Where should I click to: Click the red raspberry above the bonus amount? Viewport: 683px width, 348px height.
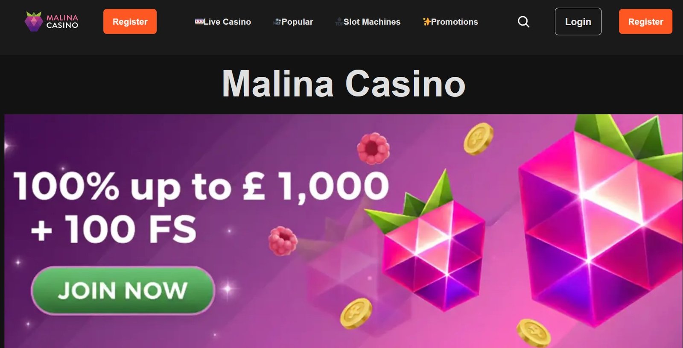(x=373, y=148)
